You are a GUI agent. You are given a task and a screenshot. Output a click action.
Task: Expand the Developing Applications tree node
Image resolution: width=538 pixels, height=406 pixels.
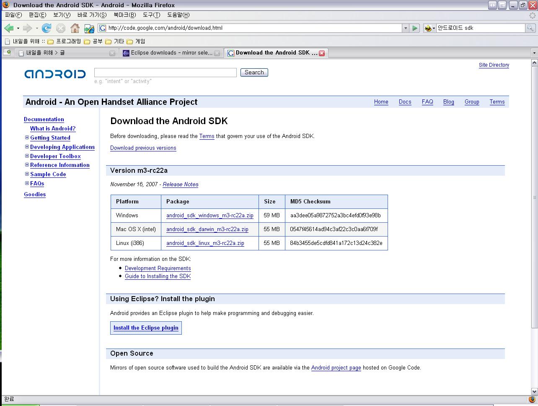click(x=27, y=147)
